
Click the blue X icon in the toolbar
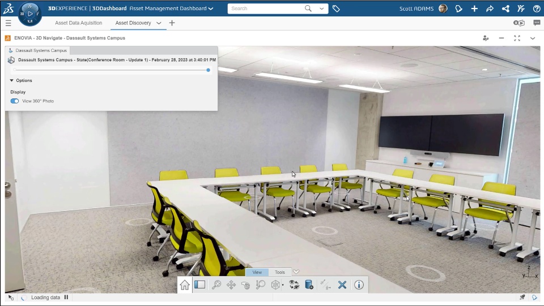pyautogui.click(x=342, y=285)
